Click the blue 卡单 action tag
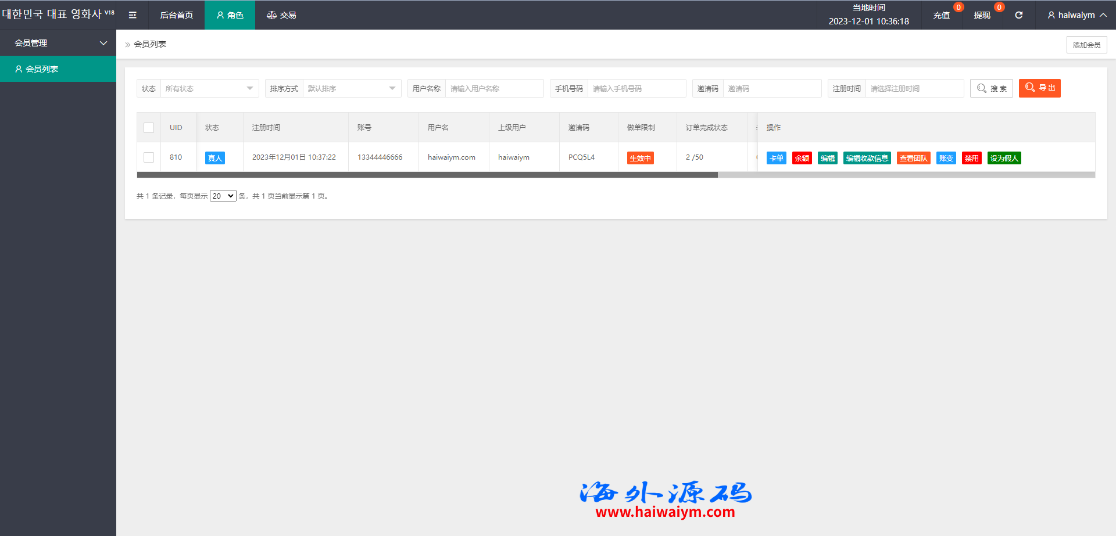This screenshot has height=536, width=1116. 776,158
